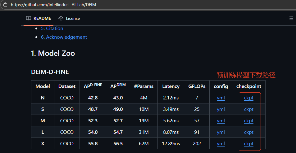Open yml config for model N

click(221, 98)
